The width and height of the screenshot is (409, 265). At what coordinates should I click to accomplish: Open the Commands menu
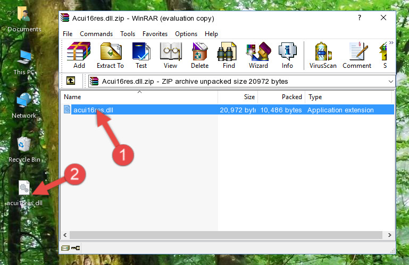point(96,34)
